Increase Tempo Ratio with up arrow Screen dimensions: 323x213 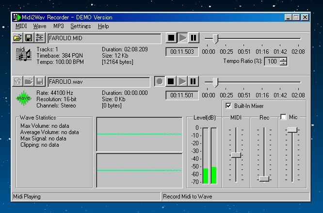tap(283, 59)
